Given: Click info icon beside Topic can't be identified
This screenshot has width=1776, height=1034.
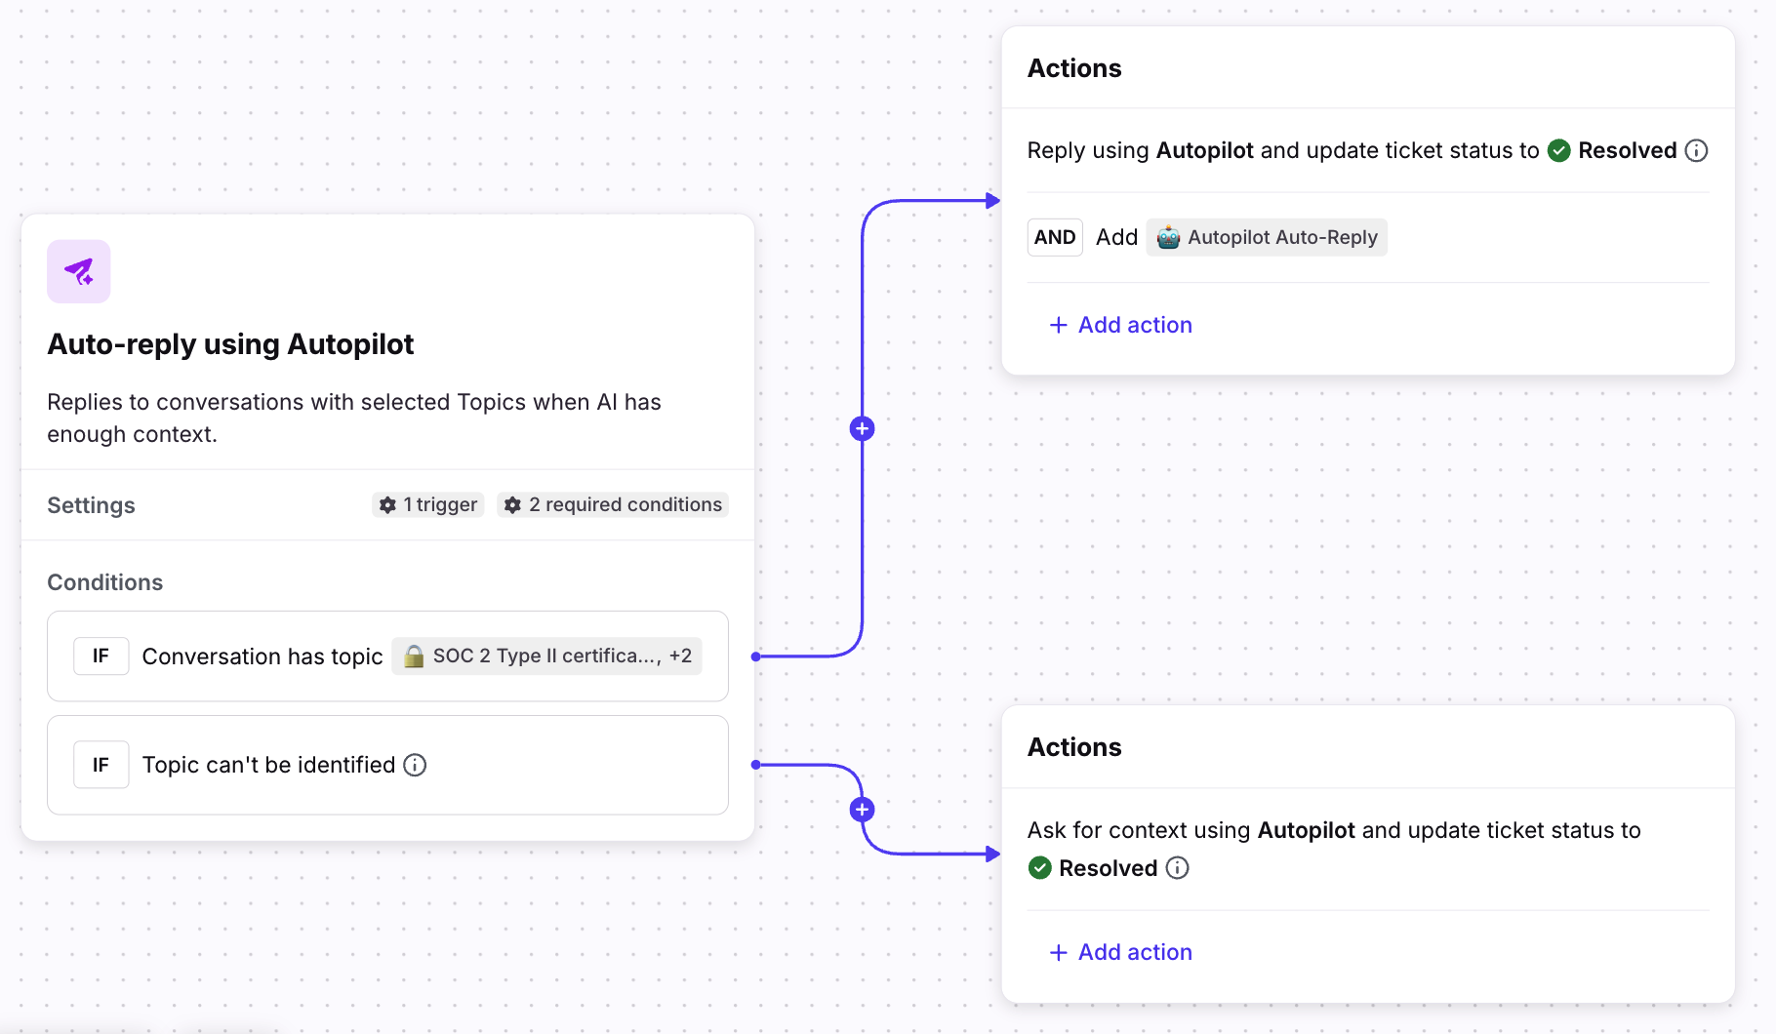Looking at the screenshot, I should 415,765.
